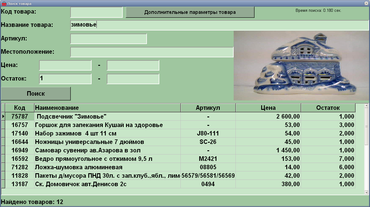Click the shopping basket icon in title bar
Image resolution: width=370 pixels, height=207 pixels.
pyautogui.click(x=4, y=3)
